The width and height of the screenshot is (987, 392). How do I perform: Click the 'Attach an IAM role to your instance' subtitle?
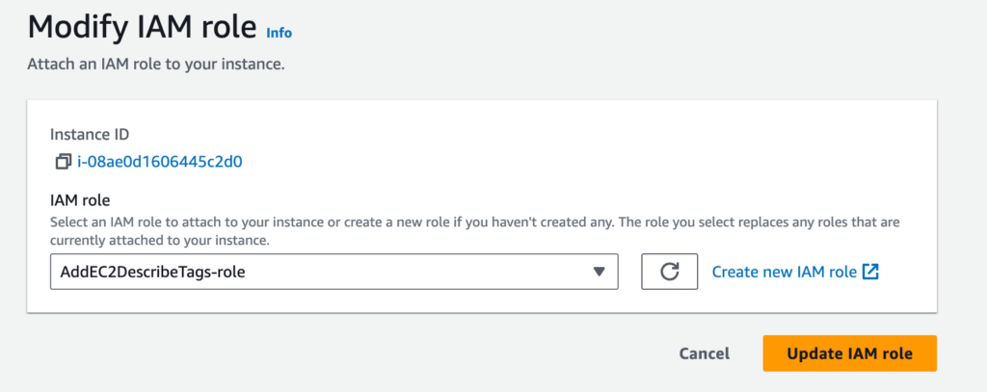(156, 65)
